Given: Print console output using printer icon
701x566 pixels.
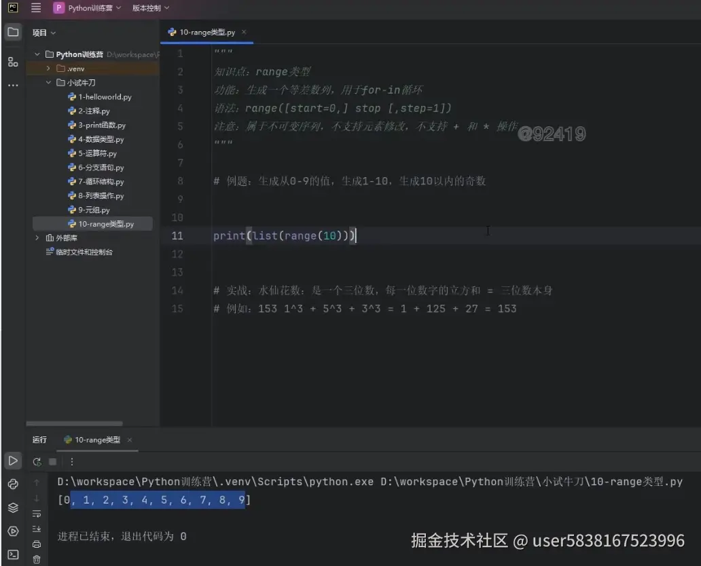Looking at the screenshot, I should [x=37, y=544].
